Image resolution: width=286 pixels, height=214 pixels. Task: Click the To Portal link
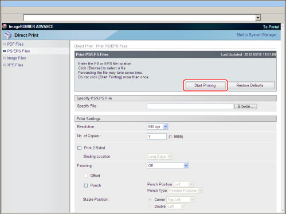pos(271,27)
